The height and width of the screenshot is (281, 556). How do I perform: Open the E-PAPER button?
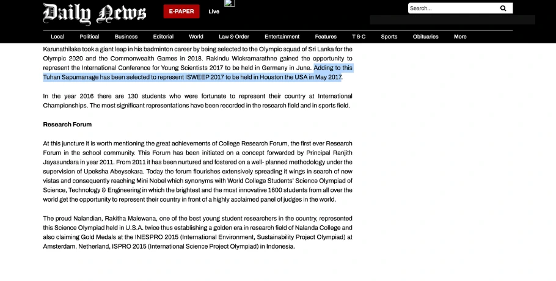pyautogui.click(x=181, y=12)
